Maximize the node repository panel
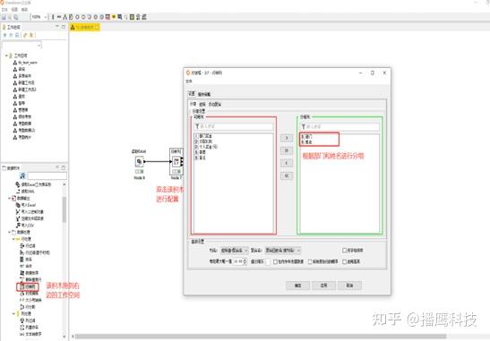This screenshot has width=490, height=341. [x=63, y=167]
